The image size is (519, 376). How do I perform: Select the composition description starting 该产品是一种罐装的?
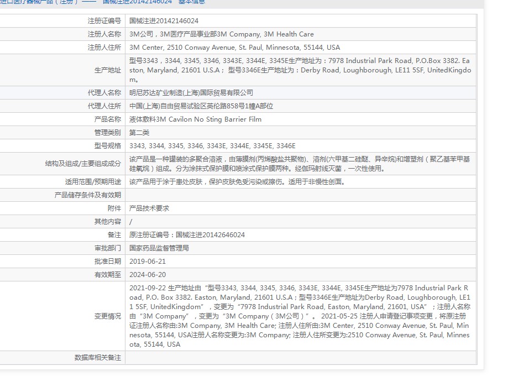point(300,164)
